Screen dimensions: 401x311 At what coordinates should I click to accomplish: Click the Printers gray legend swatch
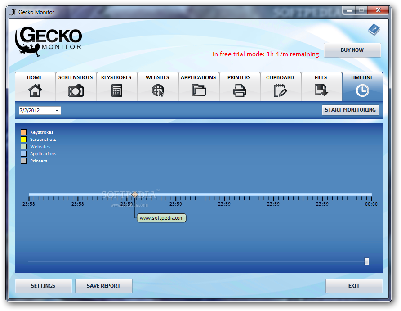tap(23, 161)
